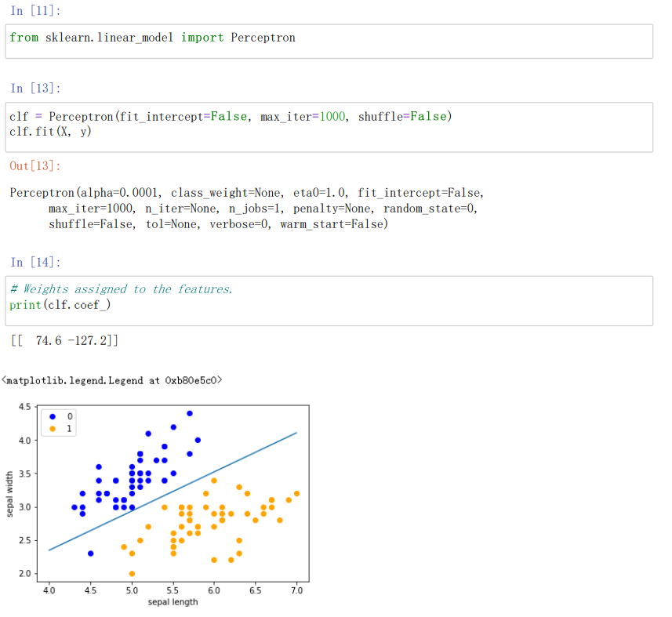This screenshot has height=617, width=672.
Task: Select the In [13] cell prompt
Action: click(x=35, y=89)
